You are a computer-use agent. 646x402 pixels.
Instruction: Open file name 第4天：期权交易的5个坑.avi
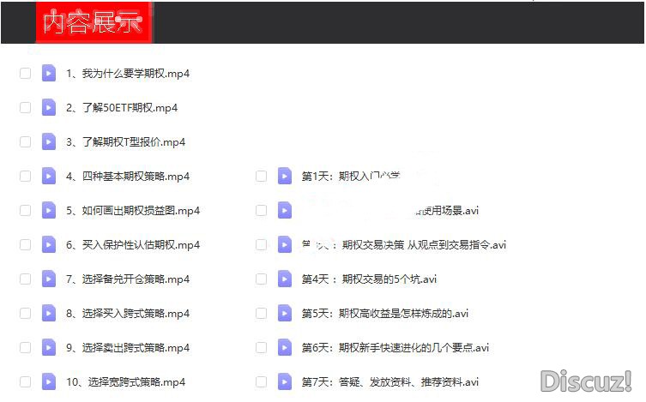[x=369, y=279]
